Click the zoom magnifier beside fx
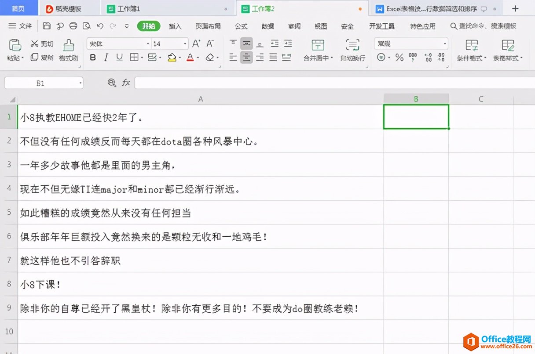 112,83
